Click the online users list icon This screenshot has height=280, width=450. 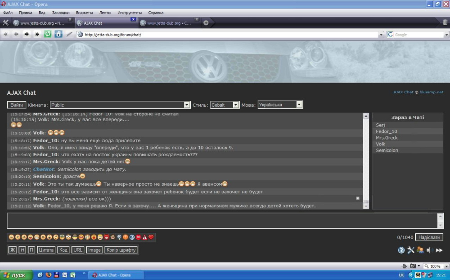click(x=420, y=250)
